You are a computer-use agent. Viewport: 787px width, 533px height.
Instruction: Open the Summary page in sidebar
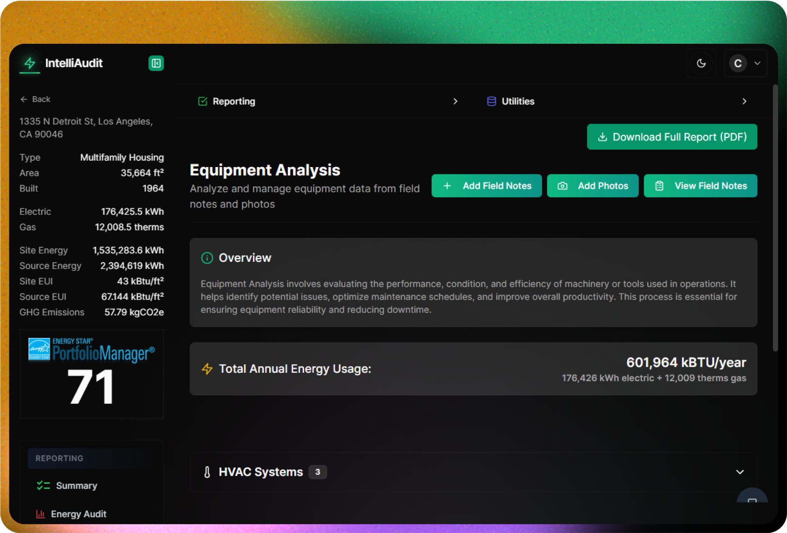coord(77,485)
